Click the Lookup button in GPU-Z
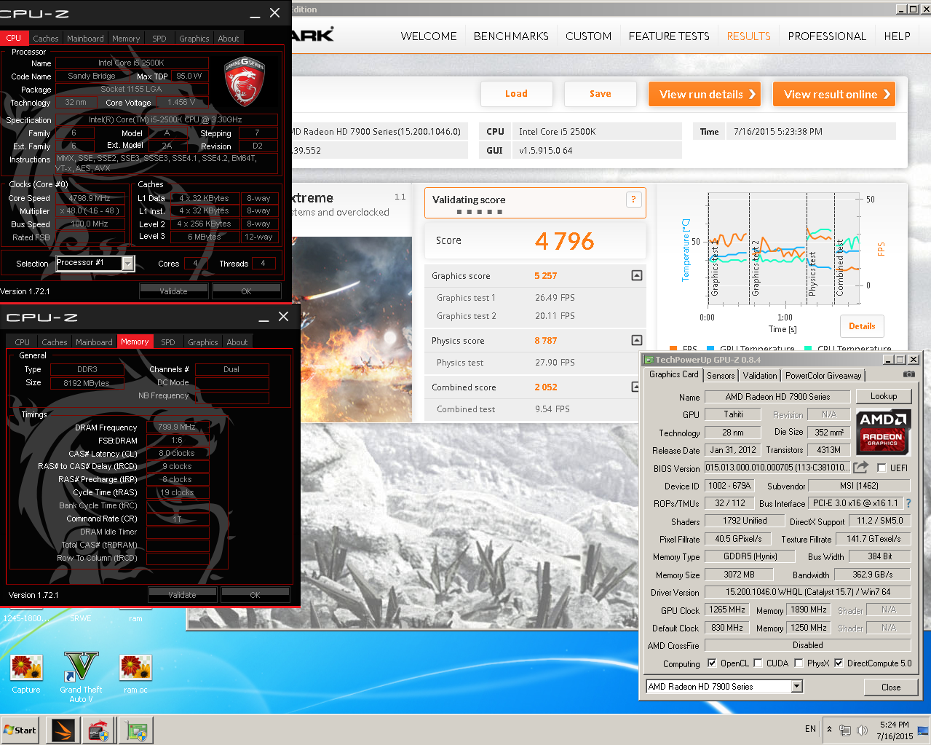This screenshot has height=745, width=931. (x=884, y=396)
